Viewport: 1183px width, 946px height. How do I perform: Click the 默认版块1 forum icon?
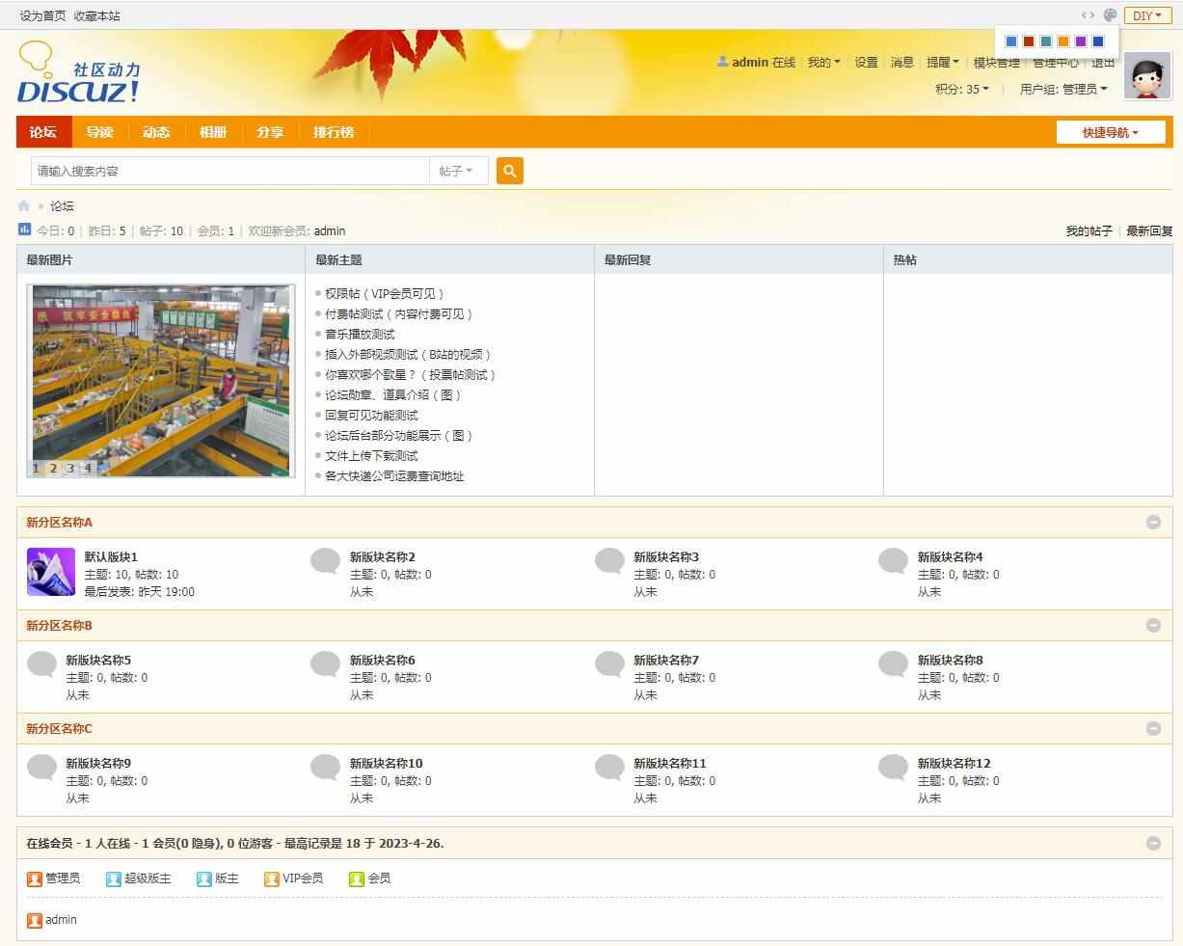51,572
